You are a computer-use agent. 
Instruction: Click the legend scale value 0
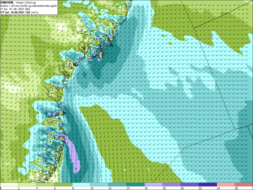coord(1,188)
